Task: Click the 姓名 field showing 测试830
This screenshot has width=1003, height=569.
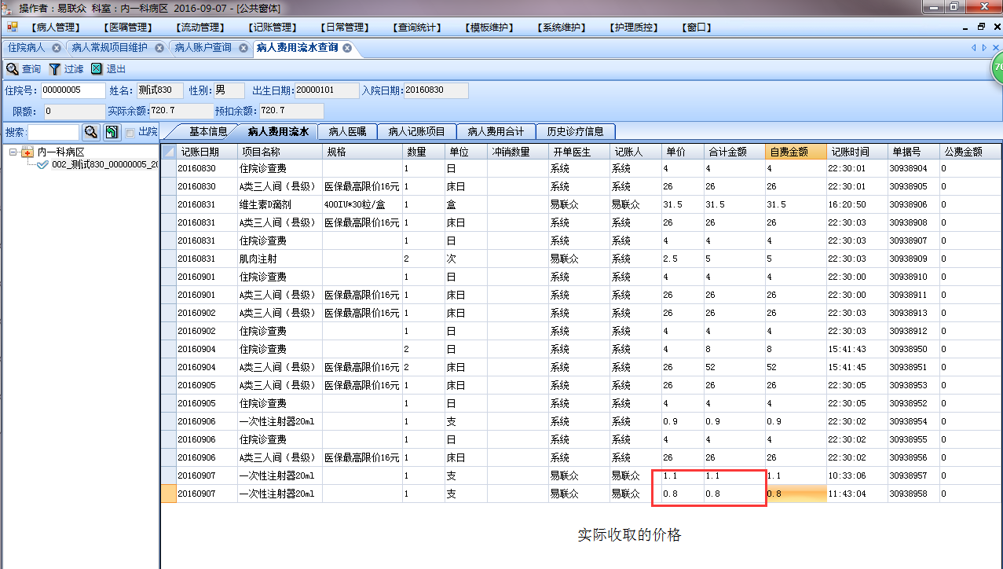Action: (159, 90)
